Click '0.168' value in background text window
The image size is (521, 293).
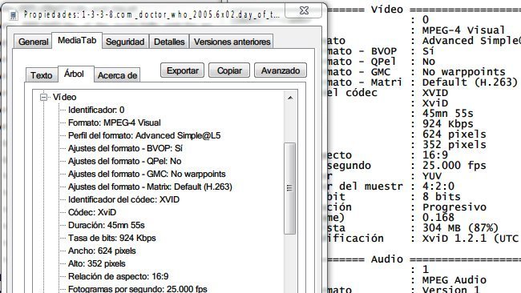[x=438, y=217]
